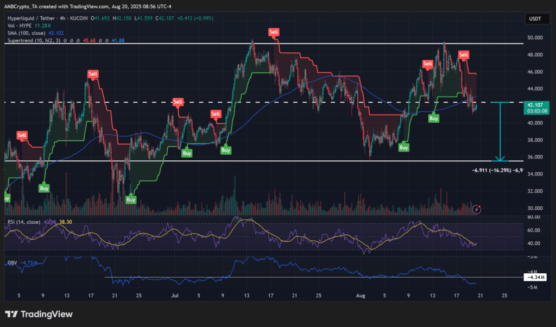The height and width of the screenshot is (327, 556).
Task: Click the Sell marker above June 17 peak
Action: coord(93,73)
